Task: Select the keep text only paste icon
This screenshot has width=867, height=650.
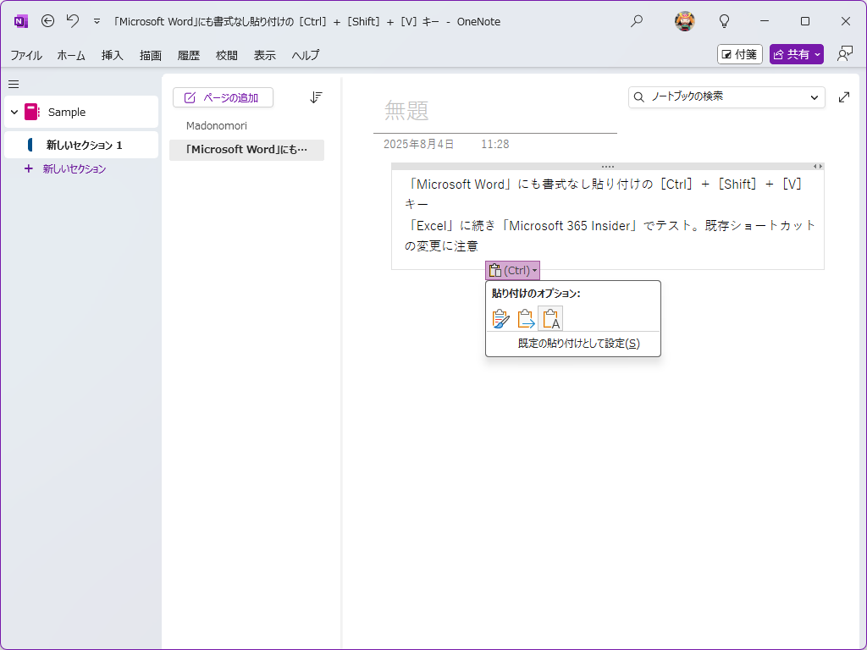Action: (550, 318)
